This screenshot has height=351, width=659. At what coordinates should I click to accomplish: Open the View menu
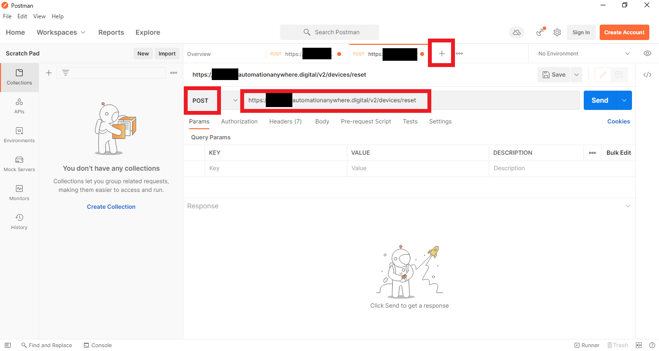pos(40,16)
